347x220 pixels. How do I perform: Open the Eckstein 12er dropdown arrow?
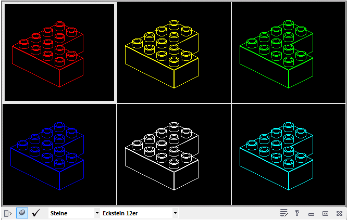(175, 213)
